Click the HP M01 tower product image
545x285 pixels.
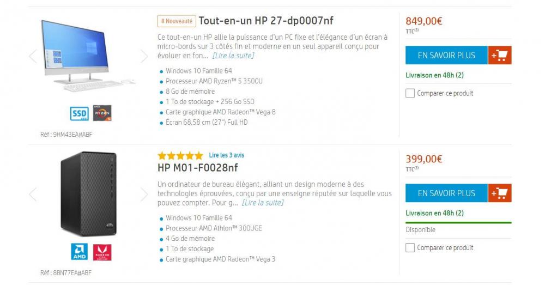pyautogui.click(x=88, y=193)
